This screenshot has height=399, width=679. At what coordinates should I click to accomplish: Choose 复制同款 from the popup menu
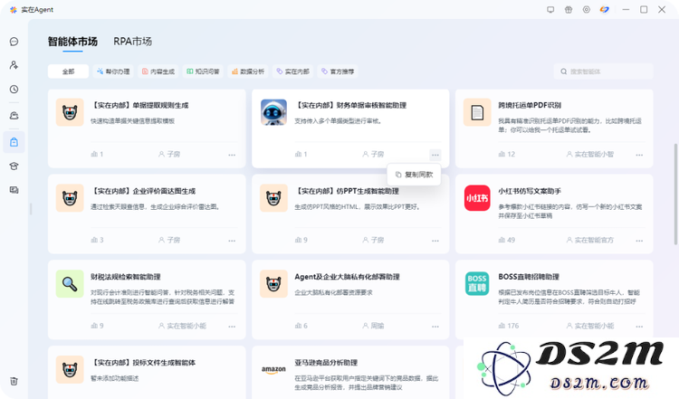tap(414, 175)
